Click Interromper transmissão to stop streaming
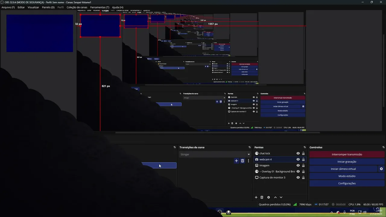386x217 pixels. pos(347,154)
